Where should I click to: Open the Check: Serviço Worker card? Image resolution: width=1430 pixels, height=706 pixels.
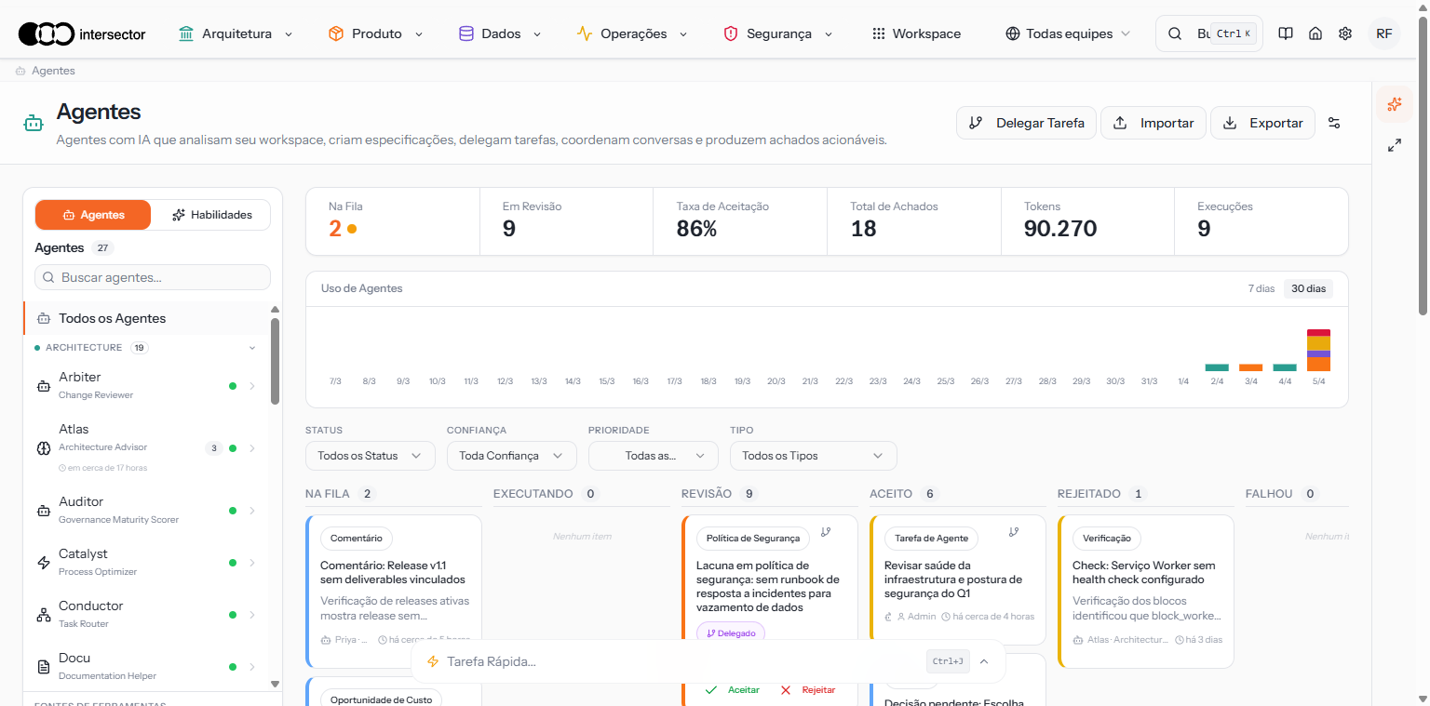click(x=1146, y=592)
